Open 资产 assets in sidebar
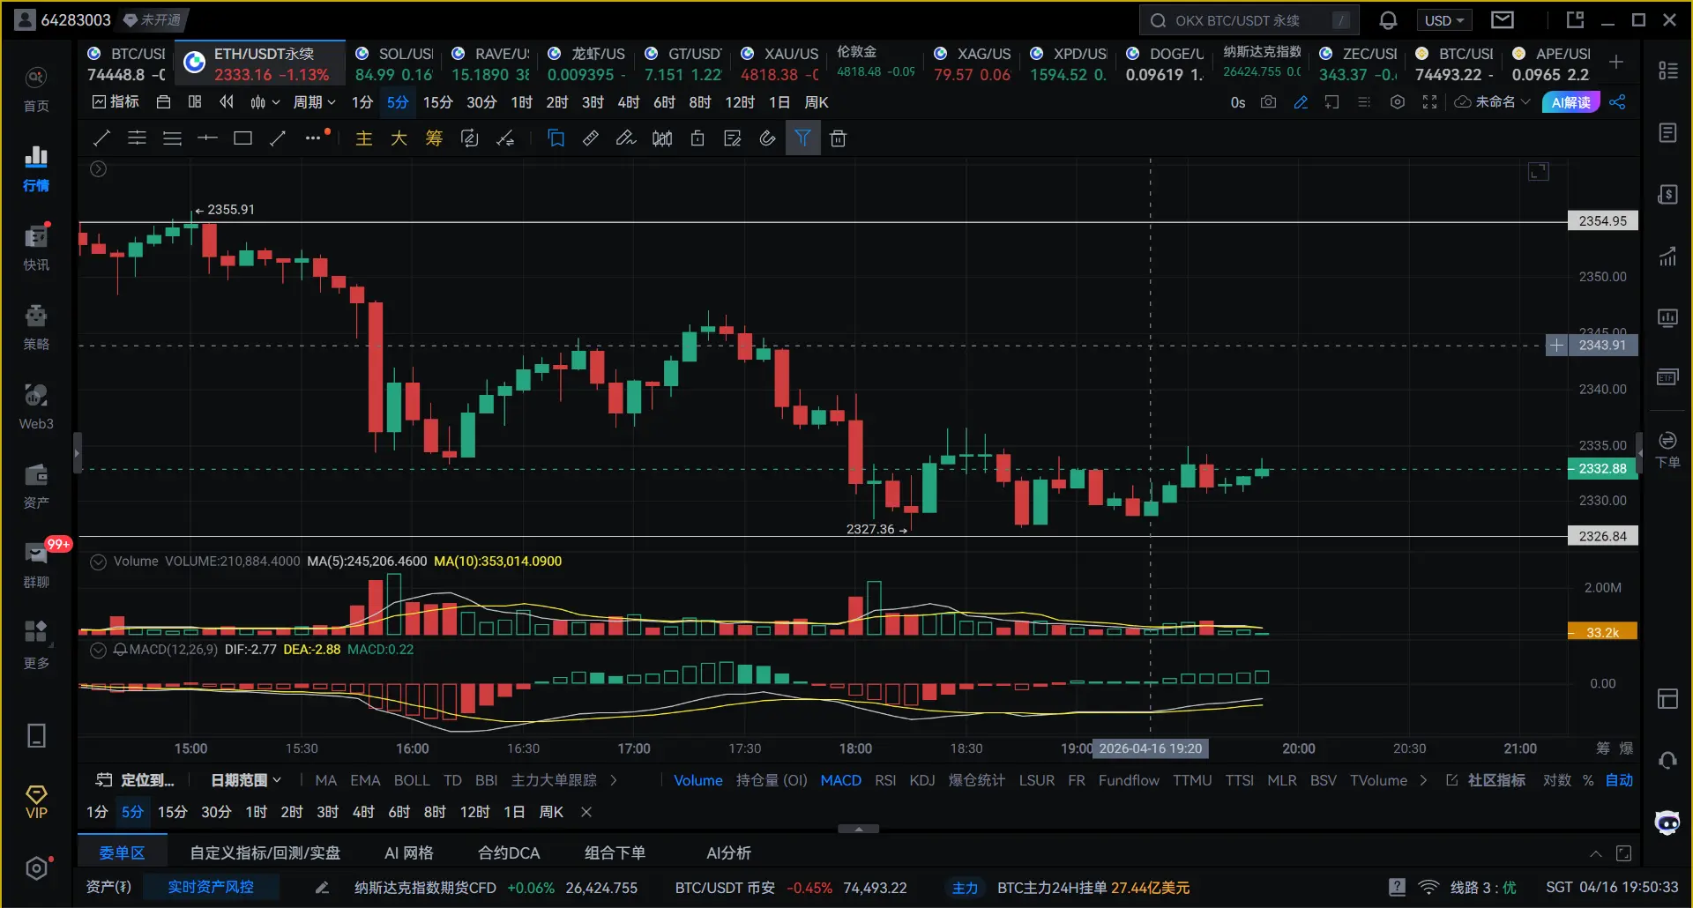 coord(36,486)
